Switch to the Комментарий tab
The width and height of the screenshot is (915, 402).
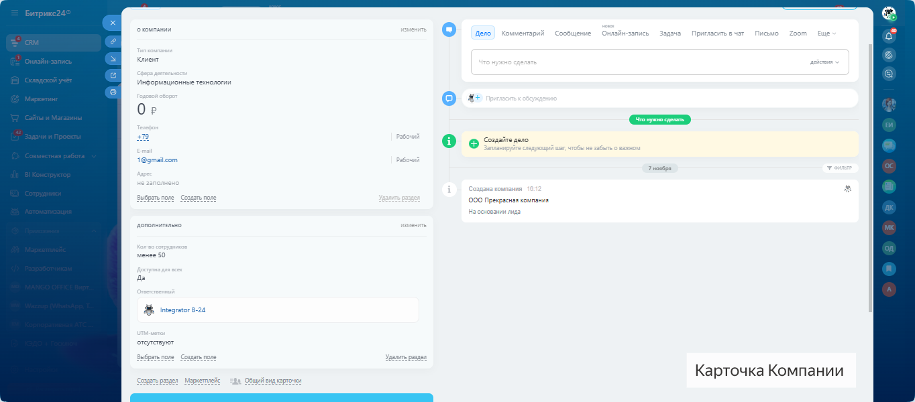[523, 33]
